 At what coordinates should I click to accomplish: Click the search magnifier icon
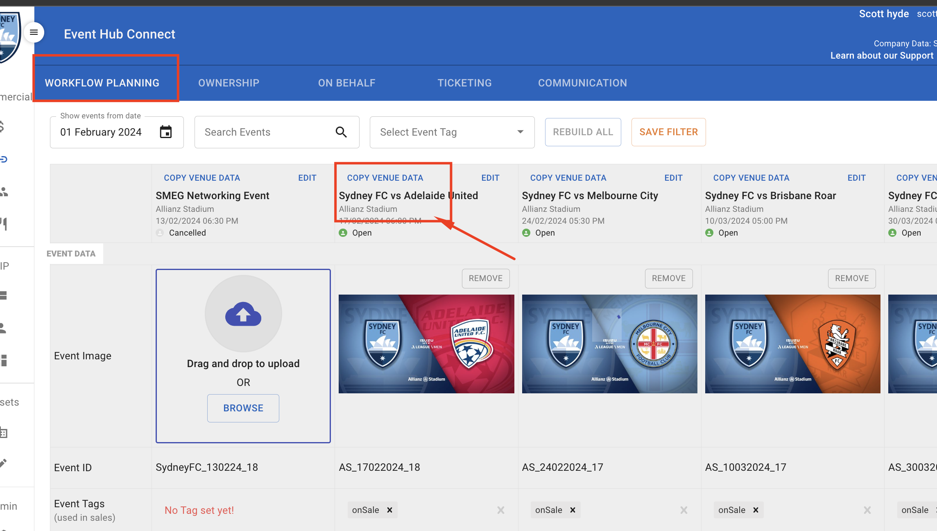coord(341,132)
